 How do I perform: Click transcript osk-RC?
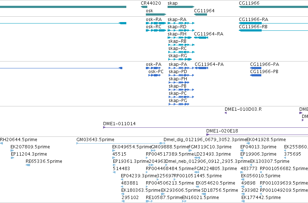click(x=156, y=30)
